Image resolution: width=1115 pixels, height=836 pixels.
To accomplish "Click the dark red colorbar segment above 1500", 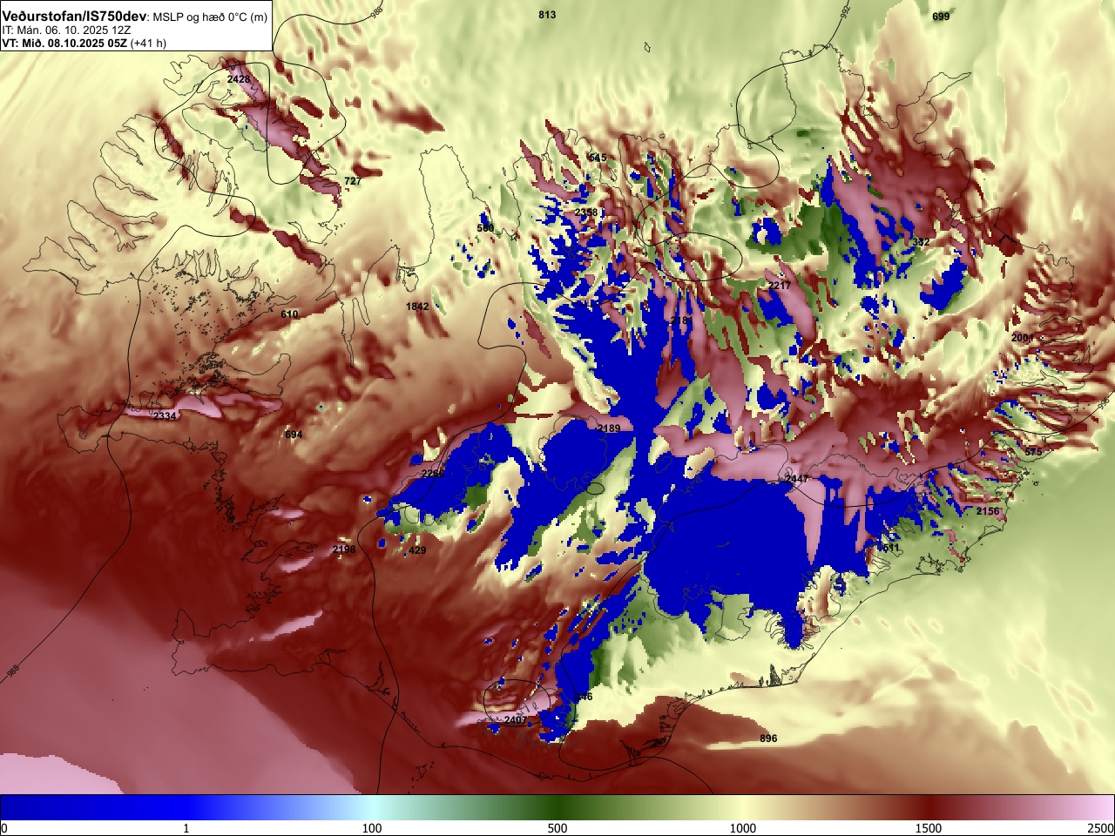I will pos(929,807).
